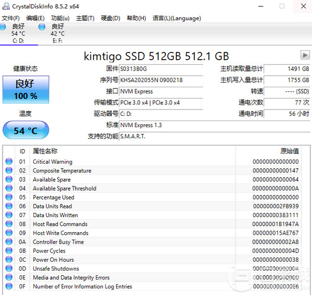
Task: Click the status dot for Data Units Read
Action: pos(9,206)
